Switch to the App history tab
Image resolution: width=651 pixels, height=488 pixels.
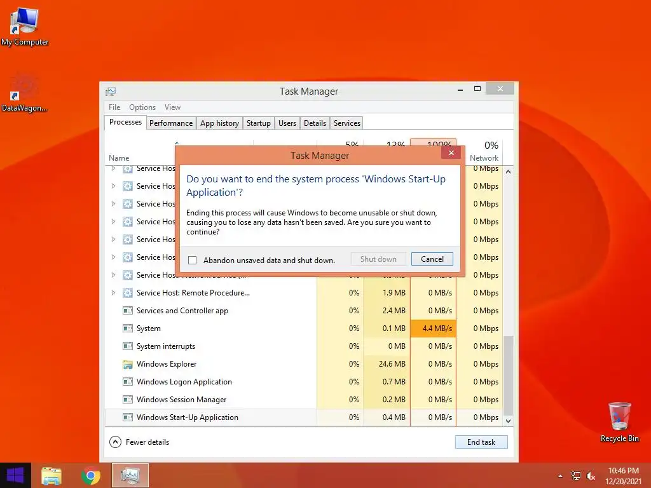(x=219, y=123)
